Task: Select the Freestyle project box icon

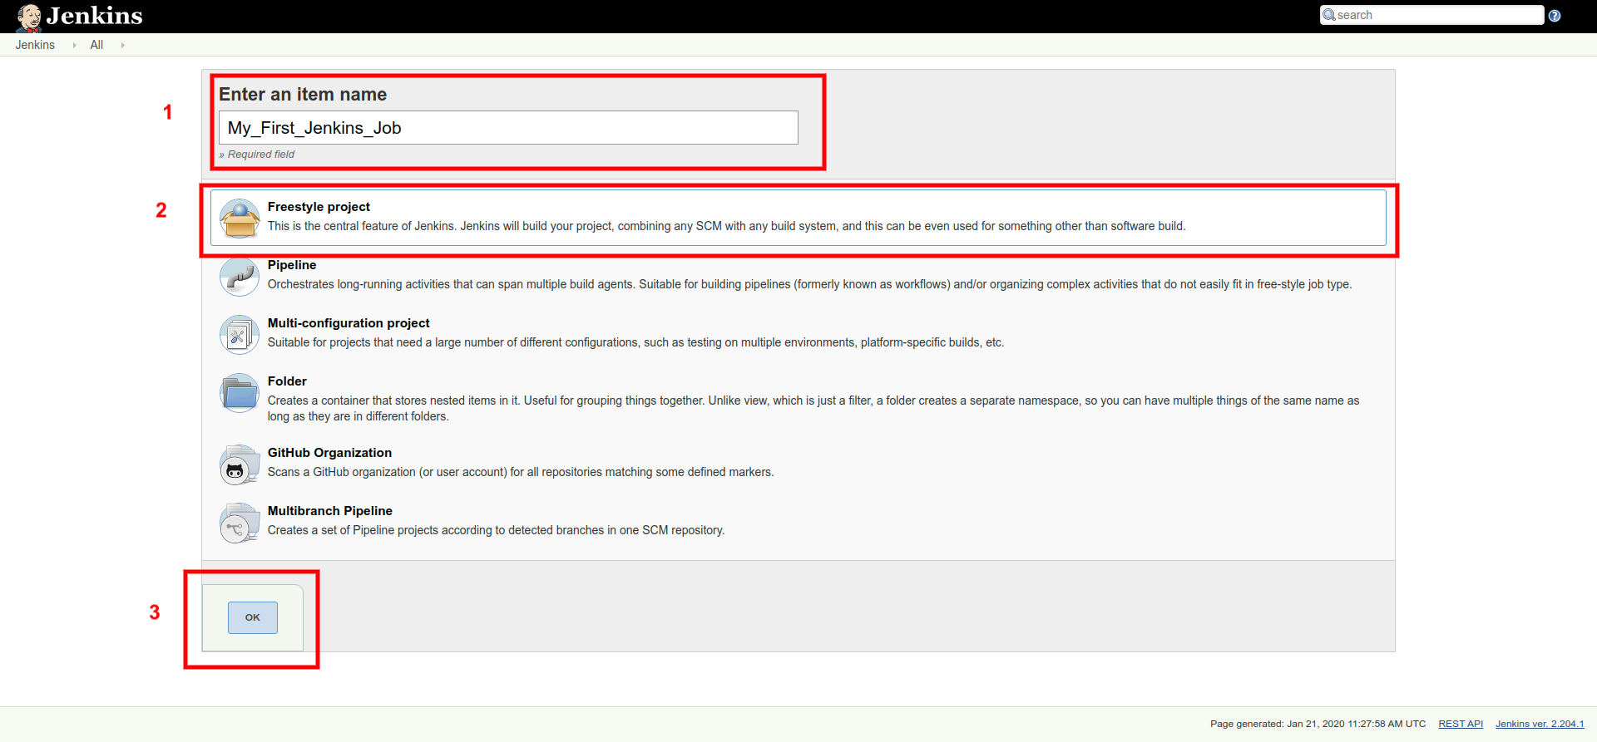Action: pos(240,219)
